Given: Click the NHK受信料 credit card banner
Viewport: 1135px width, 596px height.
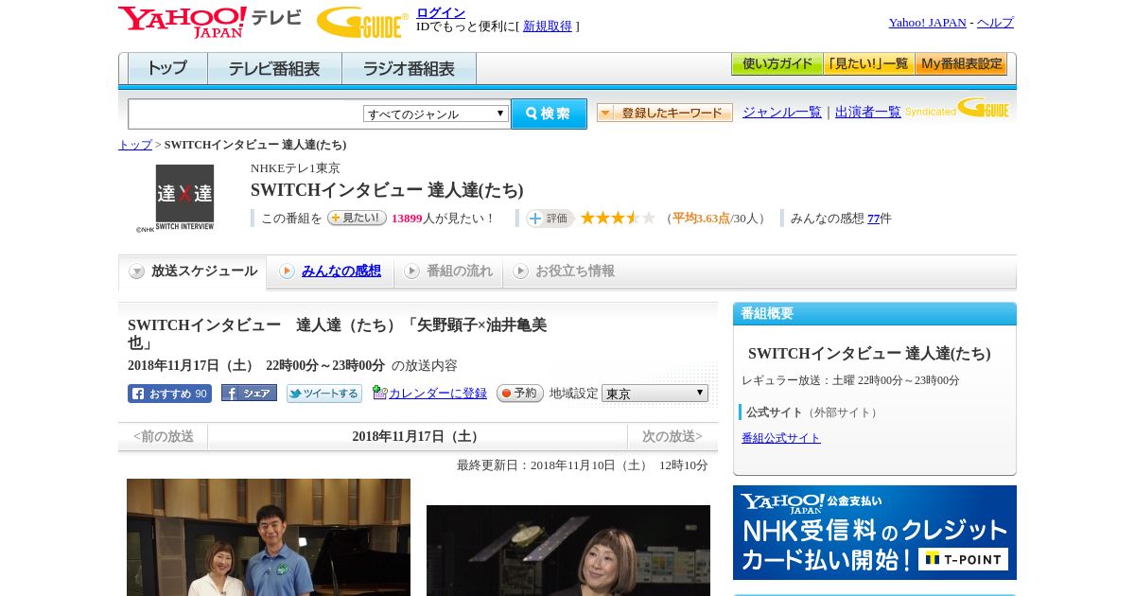Looking at the screenshot, I should click(x=875, y=533).
